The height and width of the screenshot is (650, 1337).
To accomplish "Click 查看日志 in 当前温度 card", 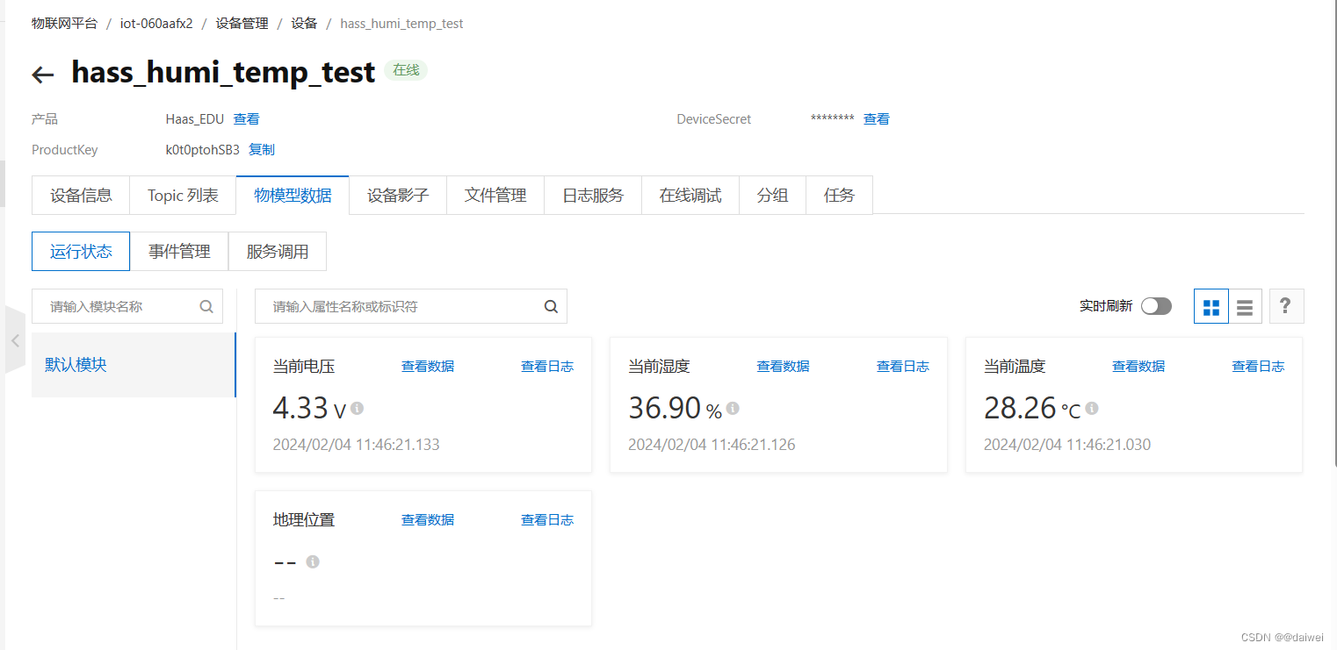I will [x=1258, y=367].
